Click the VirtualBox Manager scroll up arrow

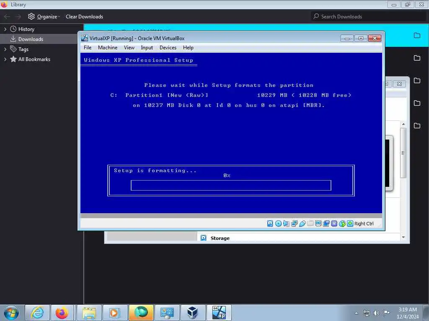tap(403, 124)
